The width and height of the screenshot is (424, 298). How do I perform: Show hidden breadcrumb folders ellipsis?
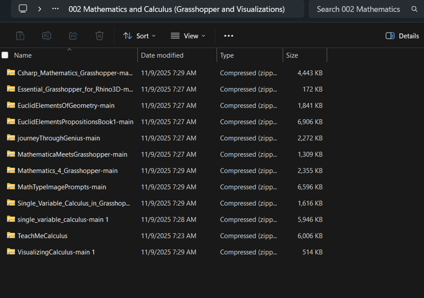pos(55,9)
